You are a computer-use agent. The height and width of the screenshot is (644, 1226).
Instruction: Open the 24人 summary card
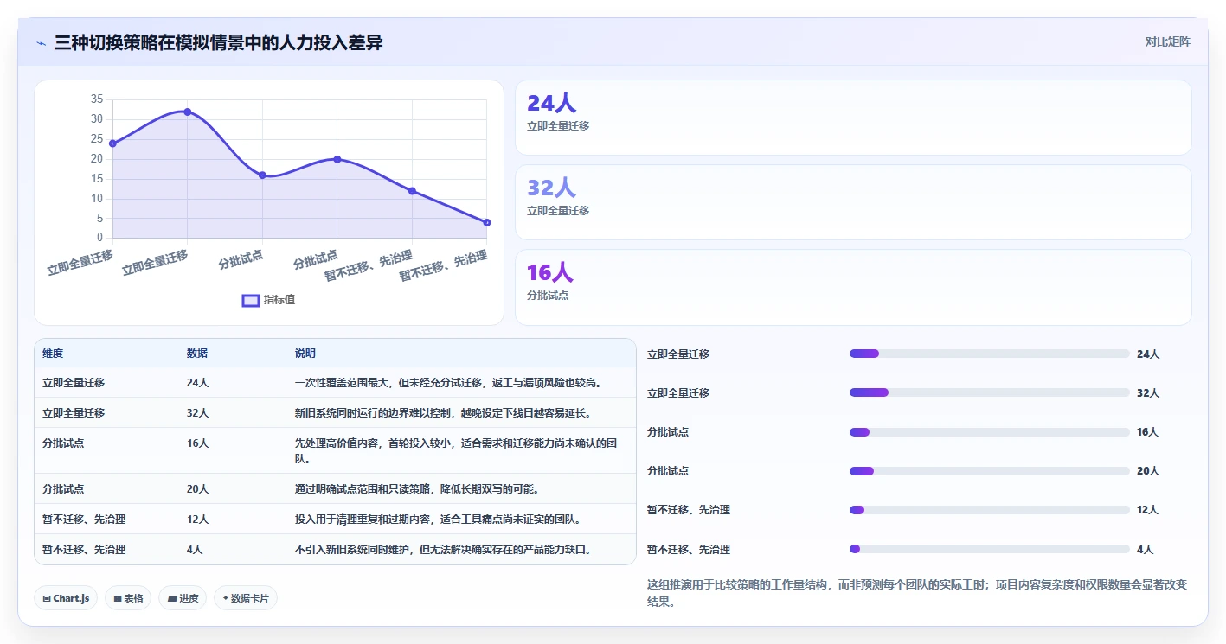853,118
